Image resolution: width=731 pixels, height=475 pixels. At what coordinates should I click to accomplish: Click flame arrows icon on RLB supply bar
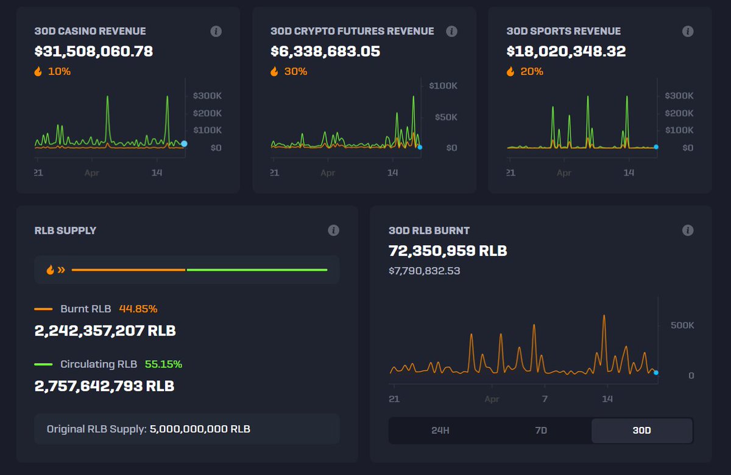click(56, 269)
